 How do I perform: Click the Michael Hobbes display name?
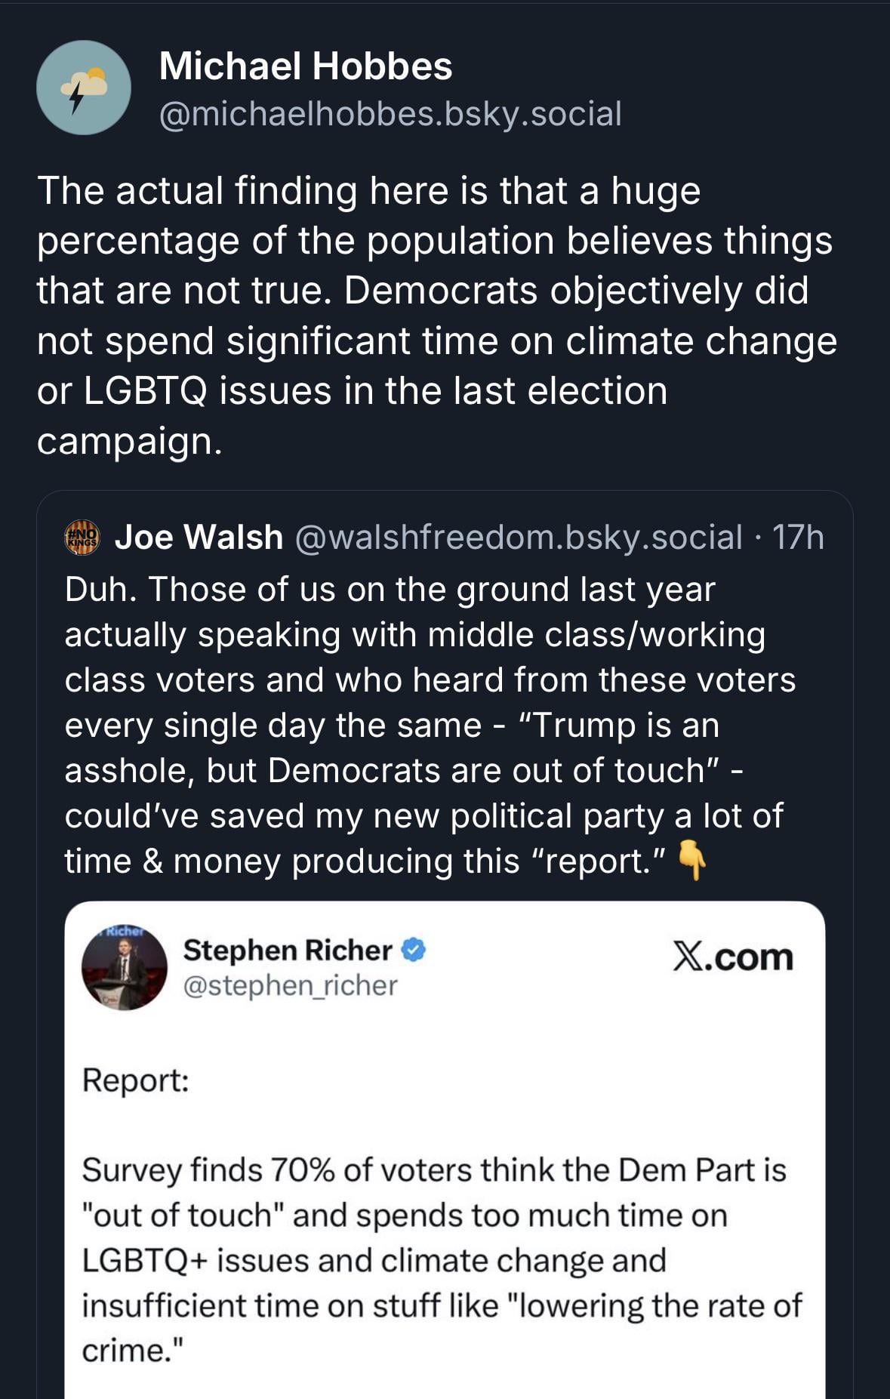(306, 66)
